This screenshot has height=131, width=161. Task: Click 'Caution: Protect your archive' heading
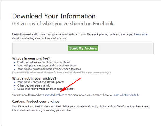click(x=36, y=102)
